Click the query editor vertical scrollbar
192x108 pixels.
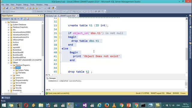pos(187,54)
